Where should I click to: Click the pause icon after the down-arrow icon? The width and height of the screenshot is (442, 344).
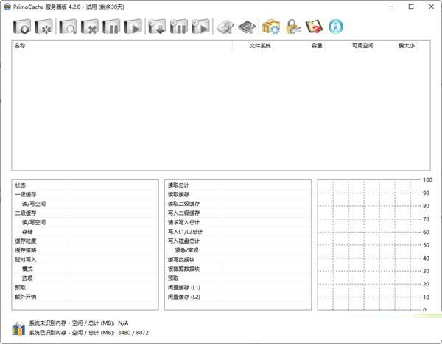(179, 28)
